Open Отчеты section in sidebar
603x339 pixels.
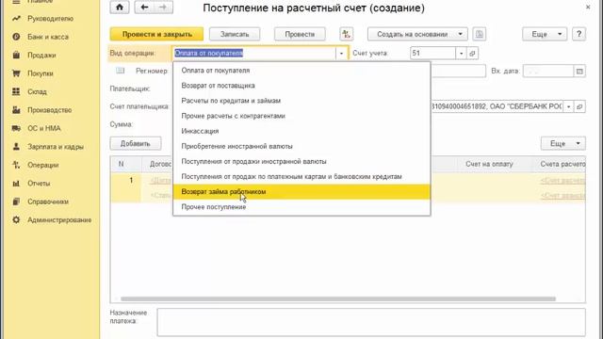(x=39, y=184)
